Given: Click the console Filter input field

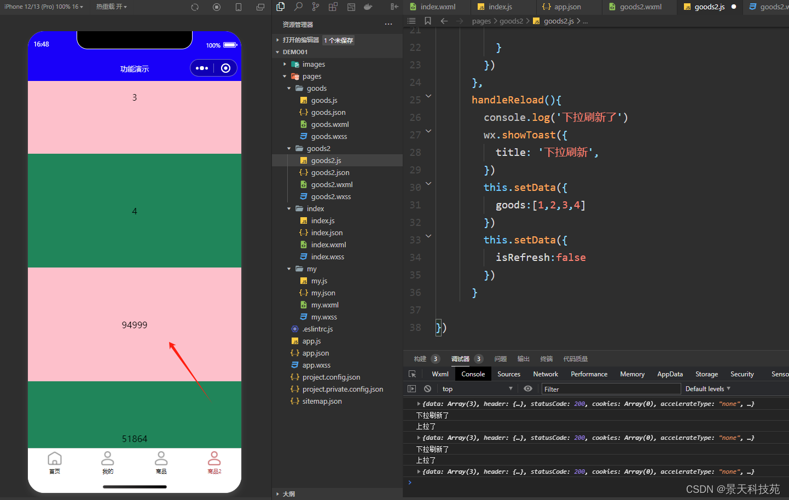Looking at the screenshot, I should (x=610, y=389).
